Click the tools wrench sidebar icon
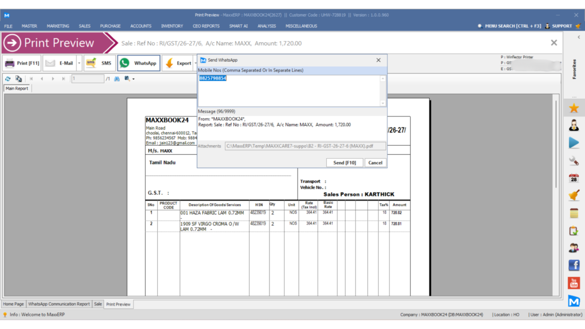The image size is (585, 329). (574, 161)
